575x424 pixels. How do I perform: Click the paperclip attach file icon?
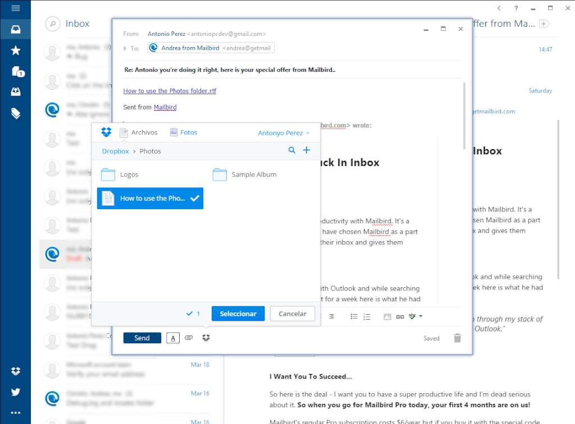pos(189,338)
